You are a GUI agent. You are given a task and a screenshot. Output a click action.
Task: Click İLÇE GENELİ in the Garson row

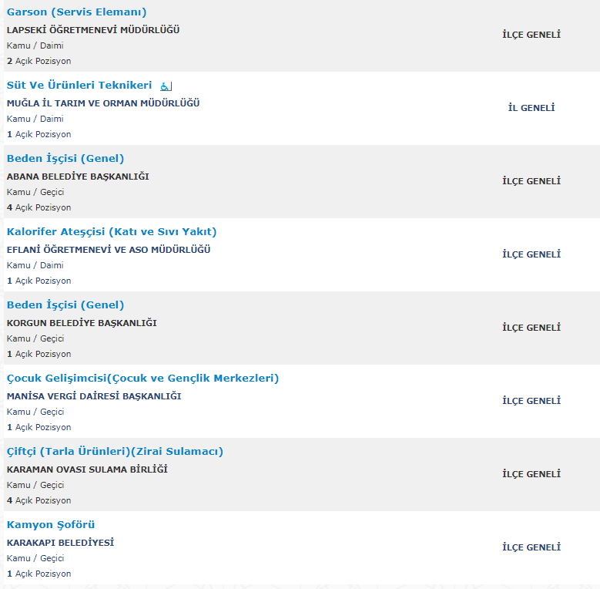coord(531,35)
